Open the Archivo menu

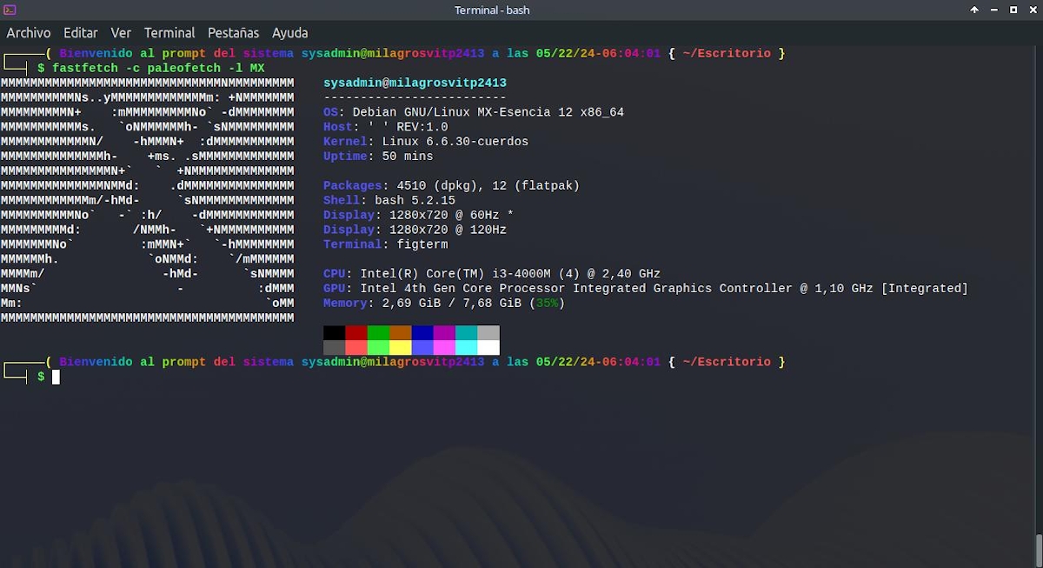(x=29, y=32)
